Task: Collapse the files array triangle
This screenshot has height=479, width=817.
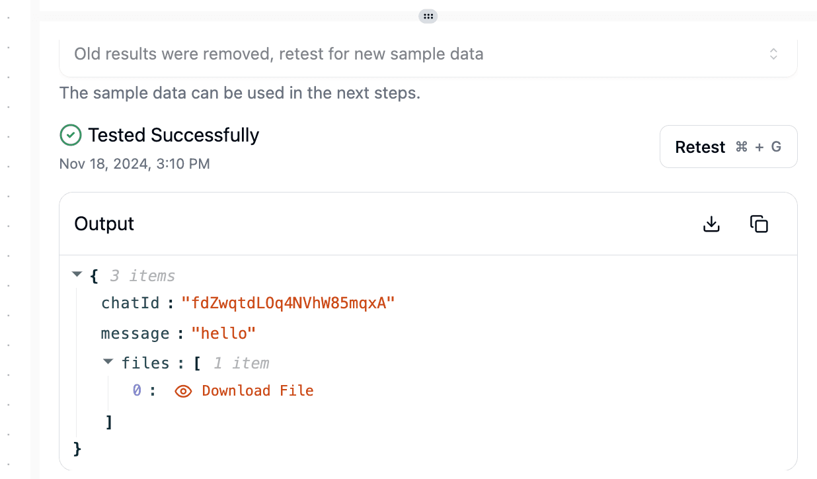Action: click(109, 361)
